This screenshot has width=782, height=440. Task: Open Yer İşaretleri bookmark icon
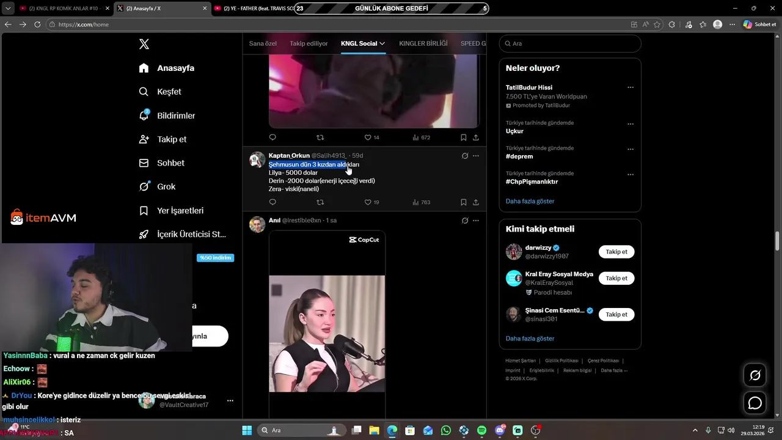(x=144, y=210)
